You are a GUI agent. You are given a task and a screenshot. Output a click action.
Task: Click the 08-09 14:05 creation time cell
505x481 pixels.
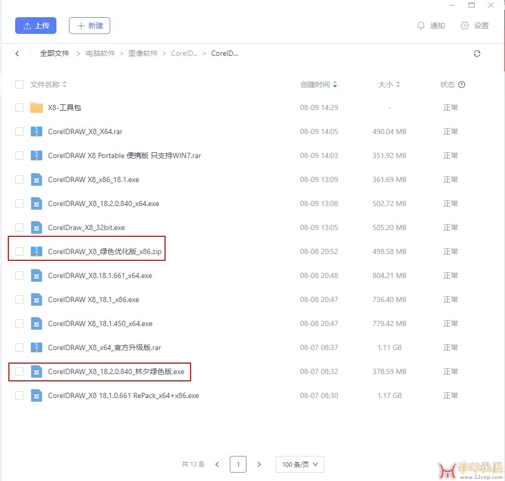coord(319,131)
